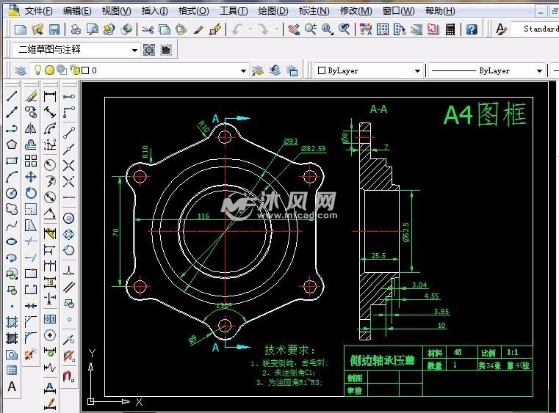The image size is (559, 413).
Task: Open the 文件(F) menu
Action: (38, 11)
